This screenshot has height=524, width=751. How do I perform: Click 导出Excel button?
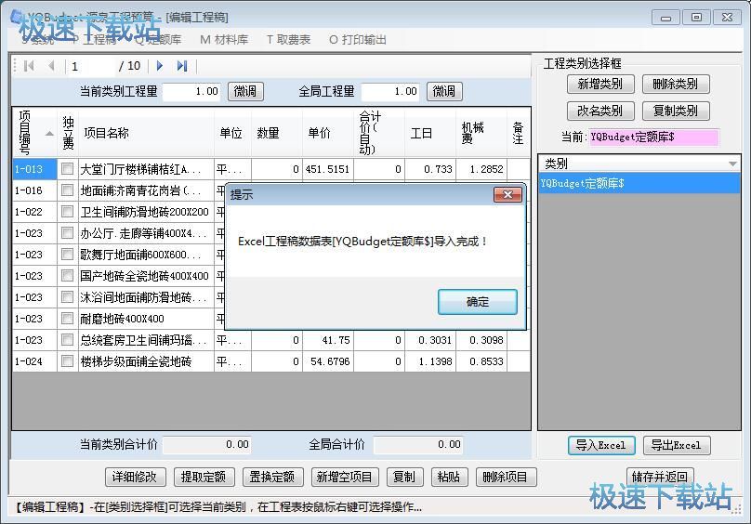(677, 445)
